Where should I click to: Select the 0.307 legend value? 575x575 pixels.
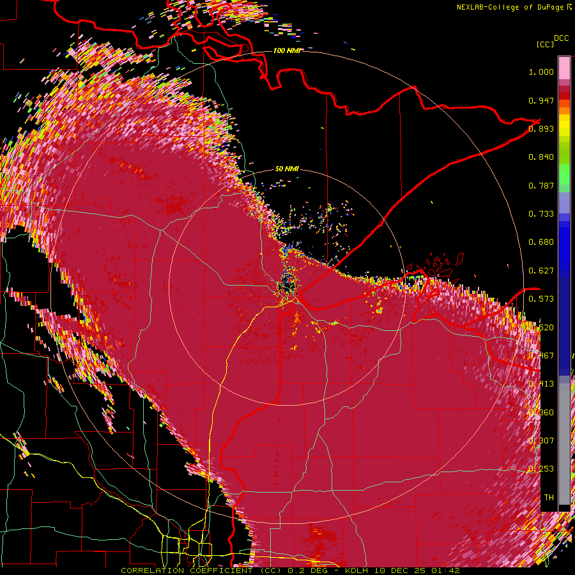point(541,441)
